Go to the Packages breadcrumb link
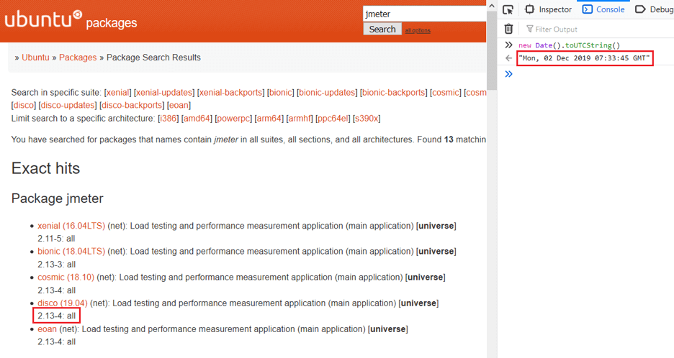Screen dimensions: 674x358 78,58
